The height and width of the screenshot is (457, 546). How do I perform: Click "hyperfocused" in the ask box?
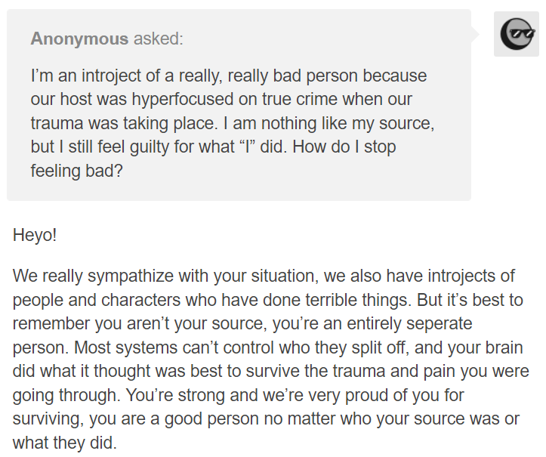[x=183, y=99]
